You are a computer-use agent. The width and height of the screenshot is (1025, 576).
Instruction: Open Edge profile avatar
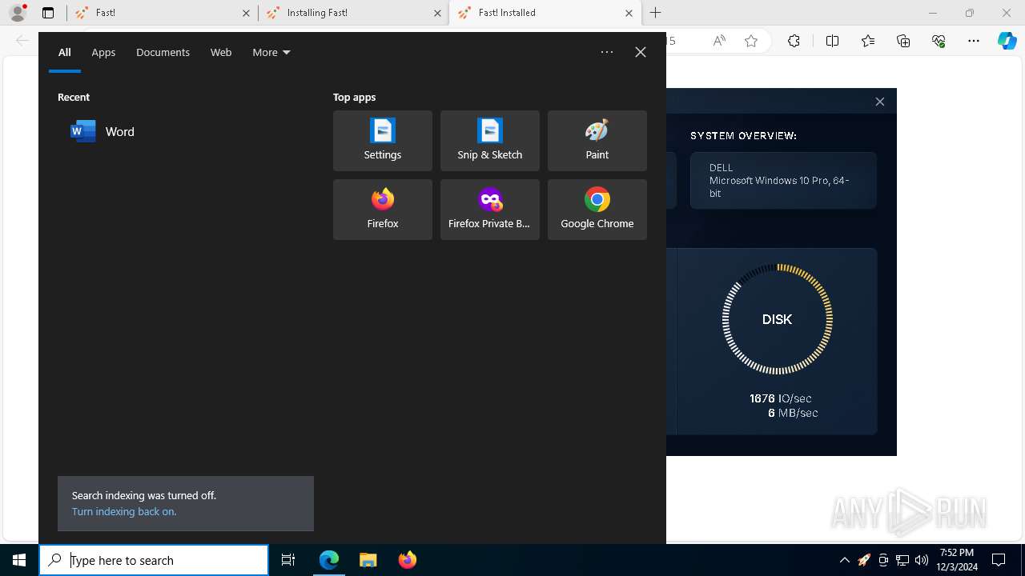click(x=18, y=13)
